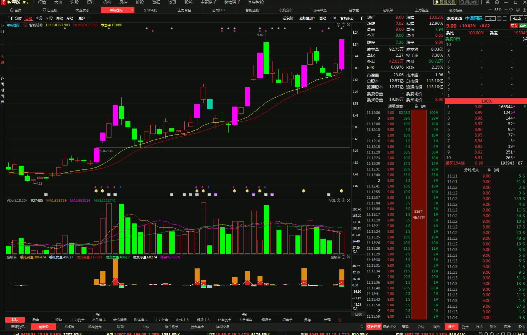Screen dimensions: 527x335
Task: Select the 北向资金 indicator template
Action: click(x=224, y=320)
